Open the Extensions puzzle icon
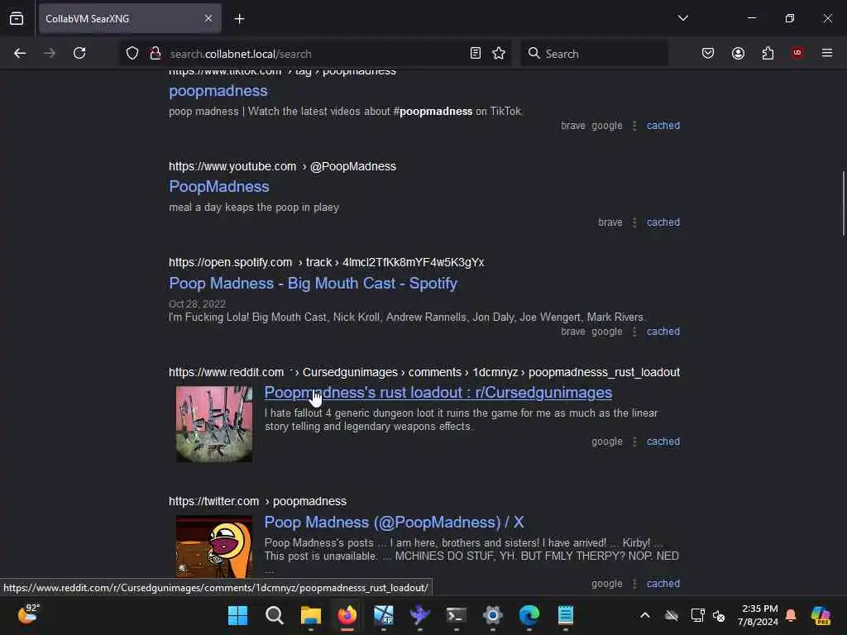847x635 pixels. [x=768, y=54]
